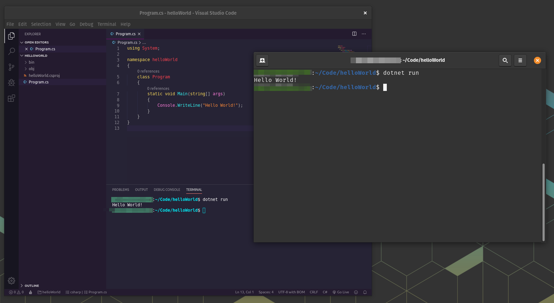554x303 pixels.
Task: Click Program.cs in editor breadcrumb
Action: [x=127, y=42]
